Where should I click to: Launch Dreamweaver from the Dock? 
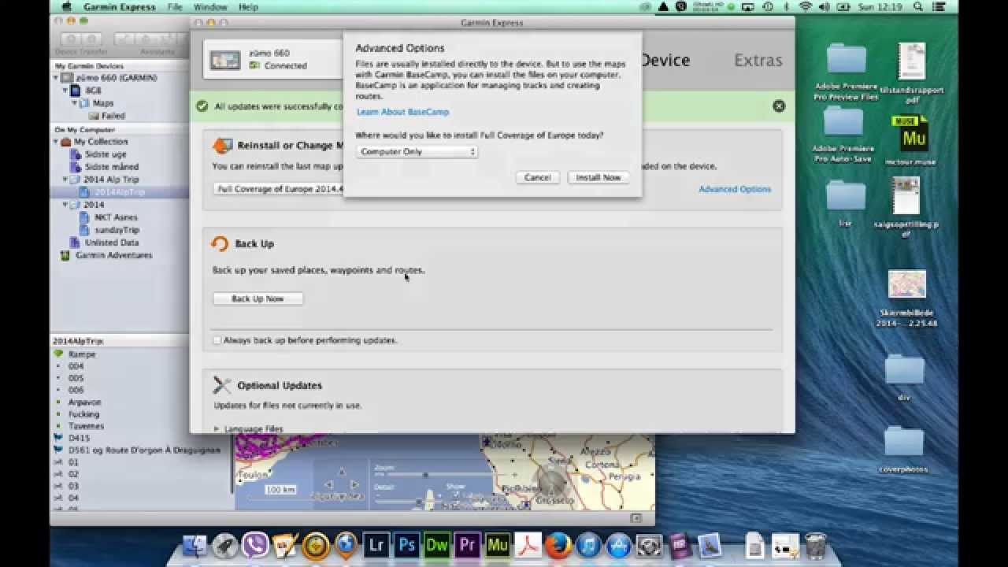[437, 546]
